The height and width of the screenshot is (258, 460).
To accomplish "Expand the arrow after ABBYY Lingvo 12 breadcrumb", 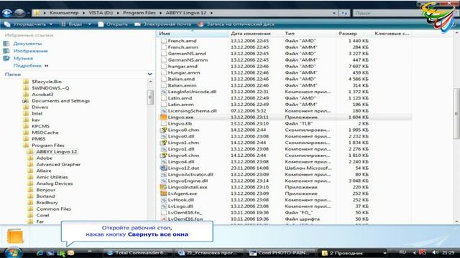I will [211, 13].
